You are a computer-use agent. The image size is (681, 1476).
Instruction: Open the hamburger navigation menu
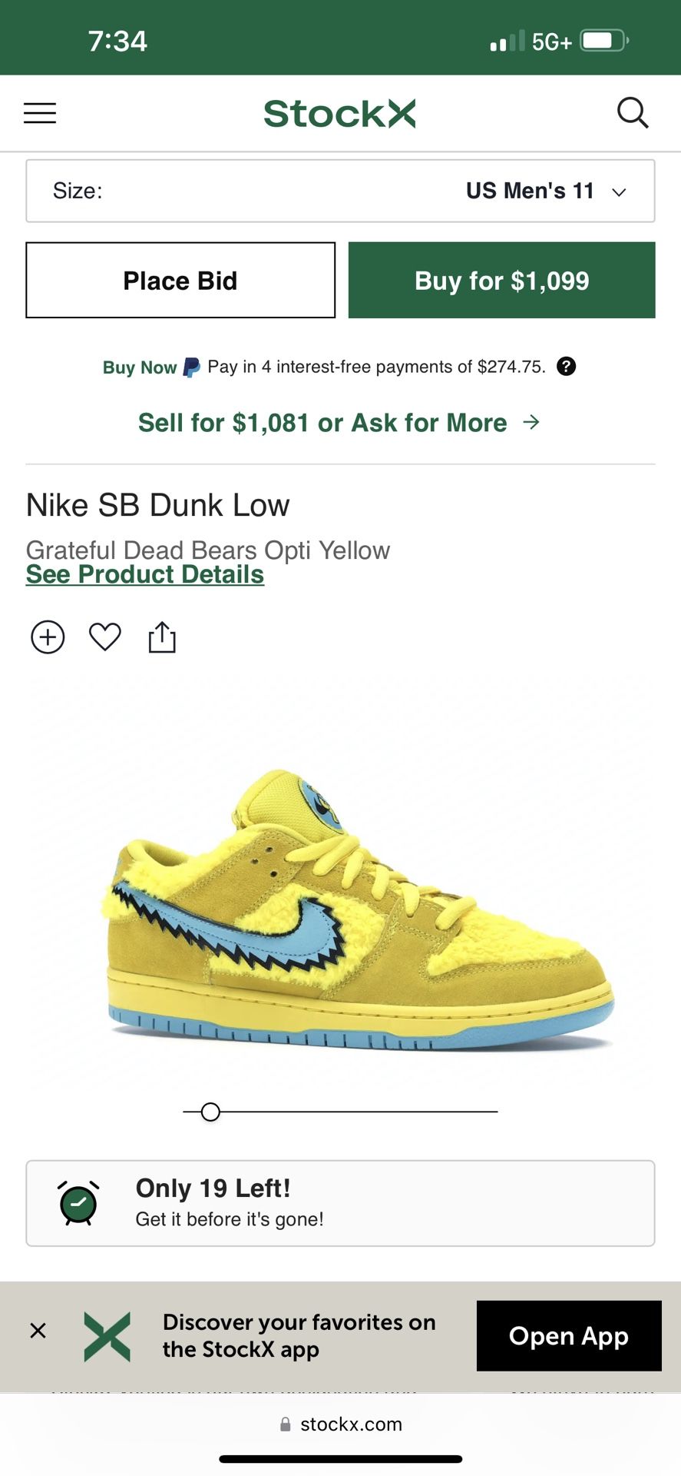[40, 113]
